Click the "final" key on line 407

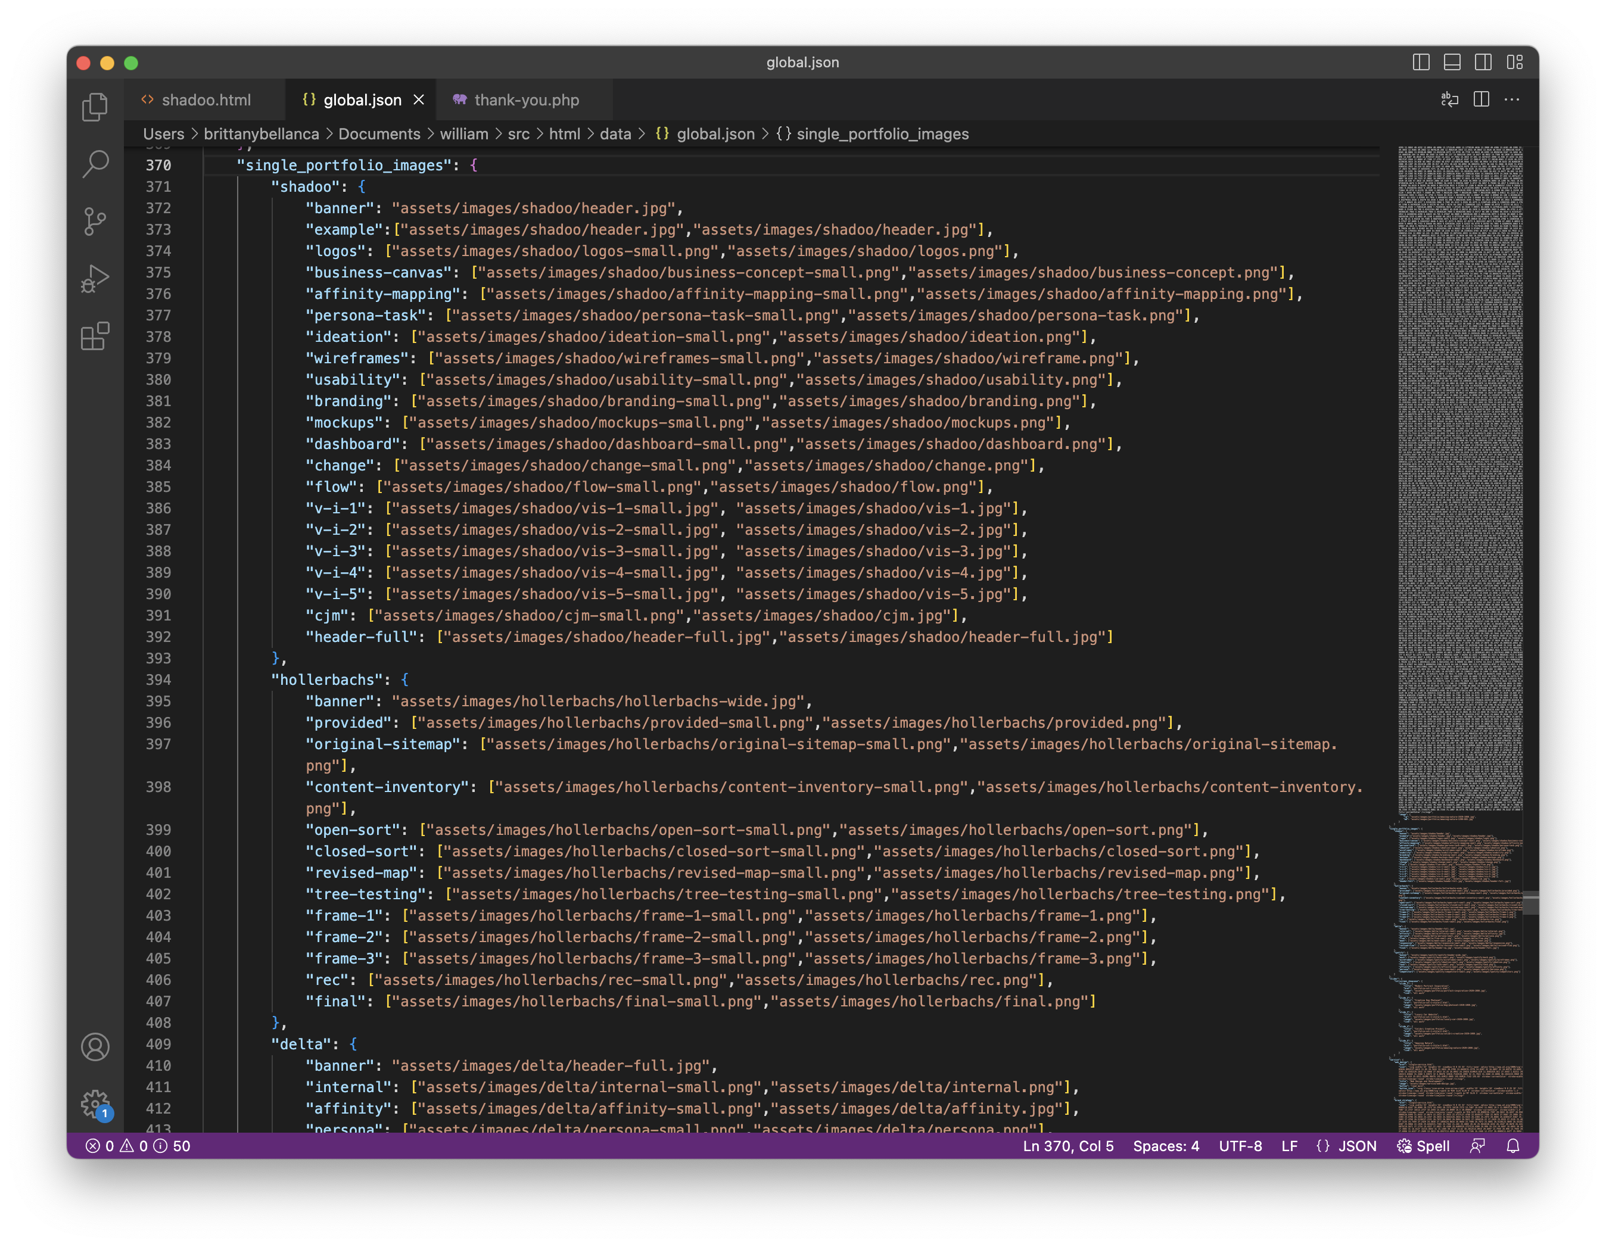[x=335, y=1002]
